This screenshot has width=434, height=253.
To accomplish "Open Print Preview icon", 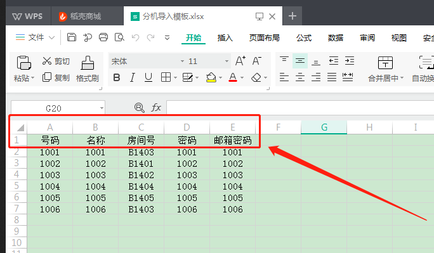I will click(119, 37).
